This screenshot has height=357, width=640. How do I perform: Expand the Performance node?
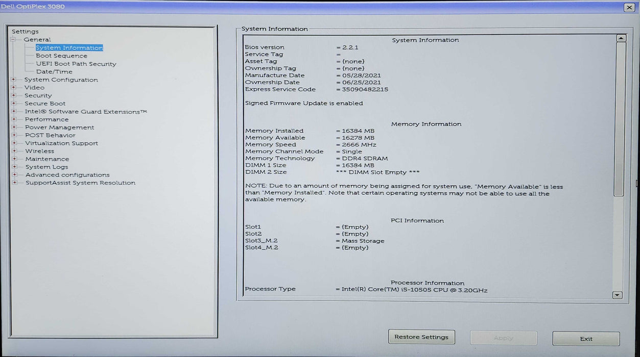[14, 119]
